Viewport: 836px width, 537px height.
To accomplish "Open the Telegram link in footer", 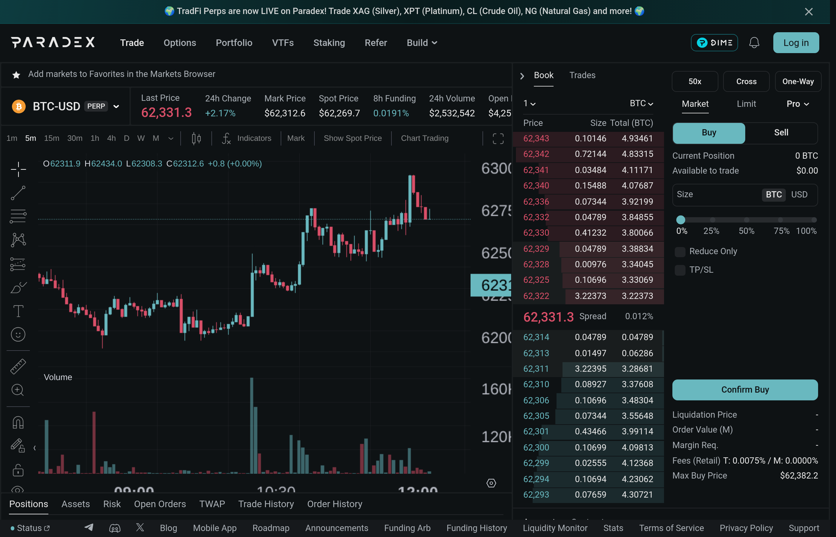I will 89,527.
